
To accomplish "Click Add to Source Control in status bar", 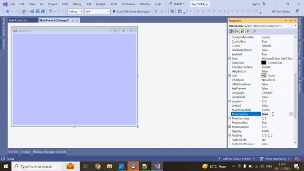I will 237,159.
